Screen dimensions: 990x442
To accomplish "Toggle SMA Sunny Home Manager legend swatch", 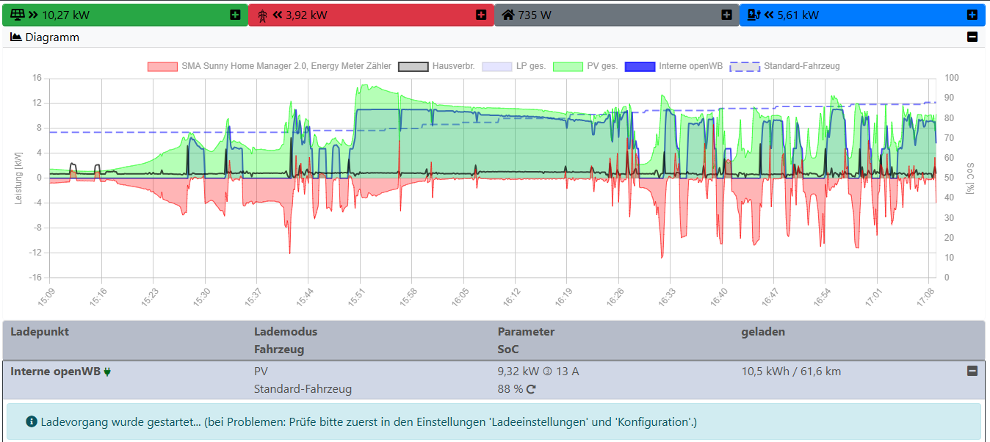I will (162, 66).
